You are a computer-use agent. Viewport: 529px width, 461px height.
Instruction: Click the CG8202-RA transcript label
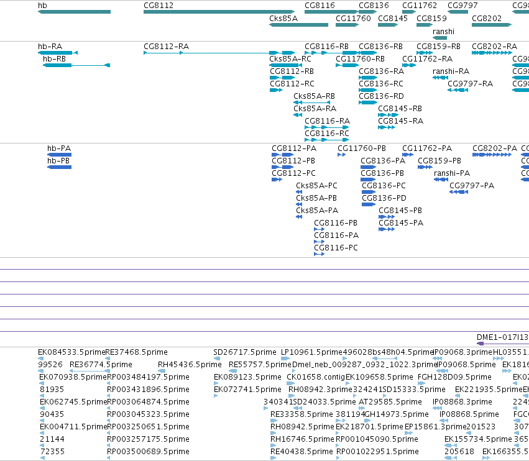(x=495, y=46)
